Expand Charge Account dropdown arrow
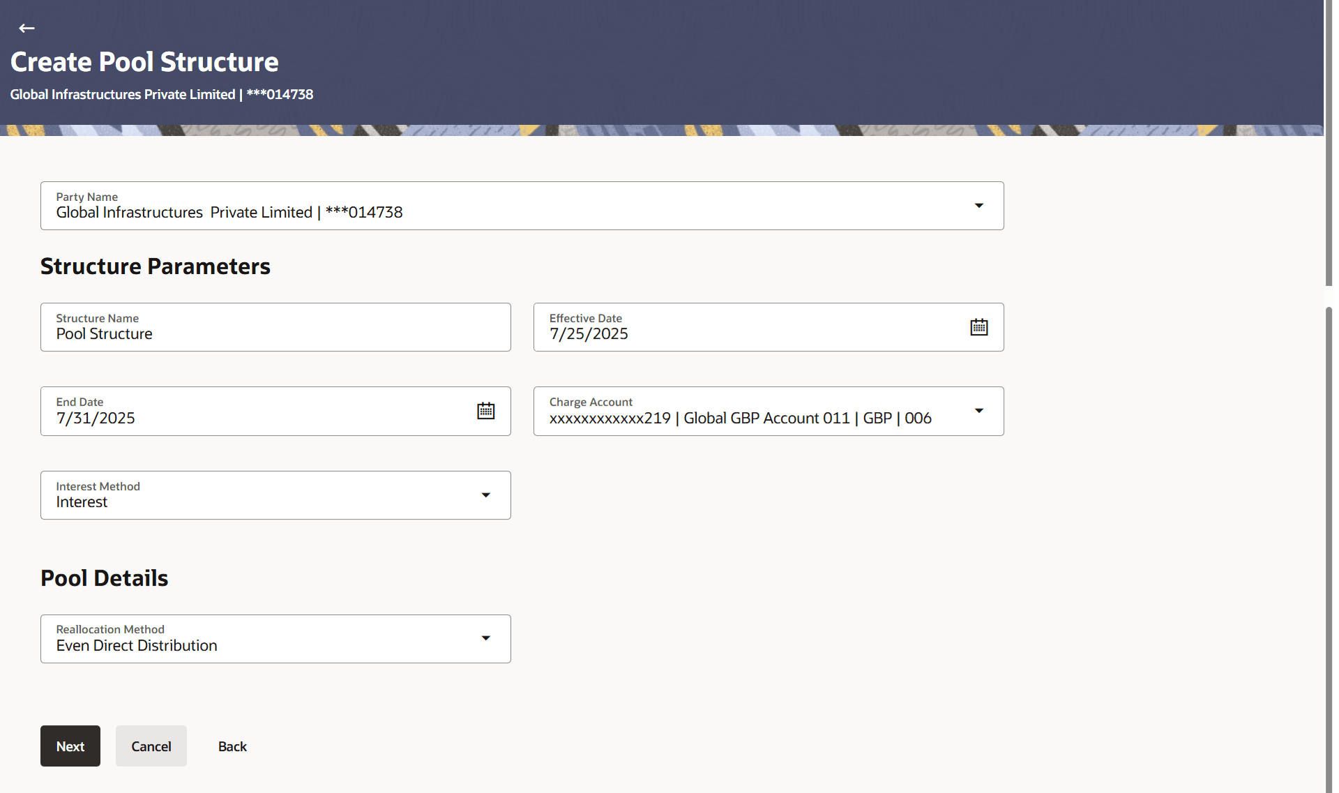 [978, 411]
